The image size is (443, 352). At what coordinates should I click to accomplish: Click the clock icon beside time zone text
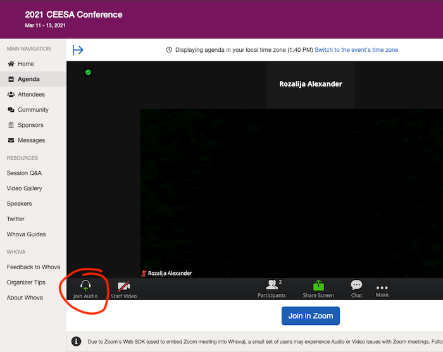169,50
